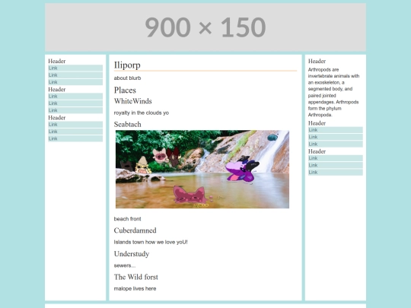This screenshot has width=411, height=308.
Task: Click middle "Header" title in right sidebar
Action: click(x=317, y=123)
